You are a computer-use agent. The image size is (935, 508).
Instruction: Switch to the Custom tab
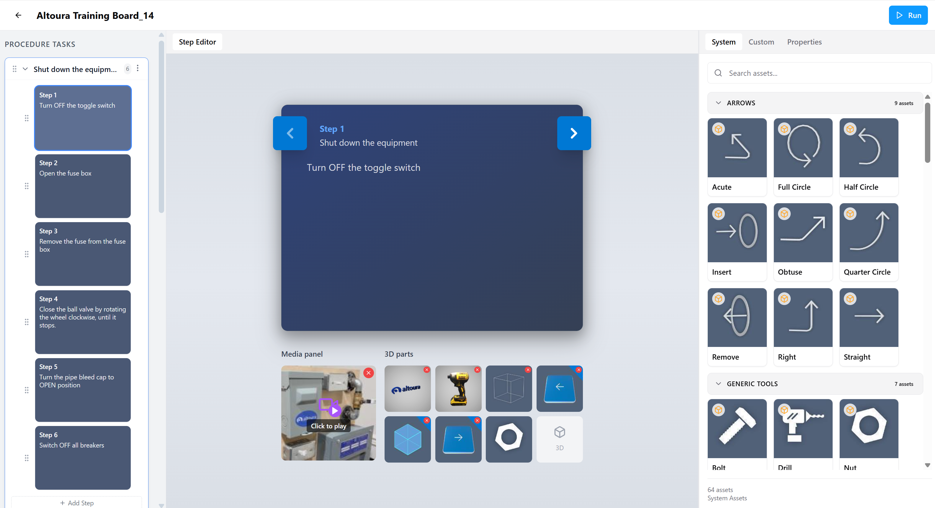tap(761, 42)
